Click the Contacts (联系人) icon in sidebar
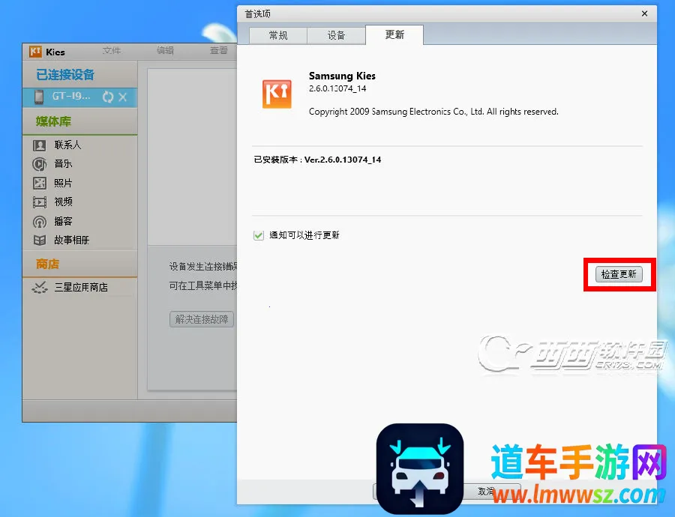 click(40, 145)
